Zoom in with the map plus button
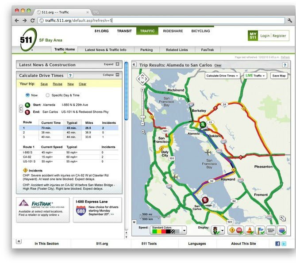 [x=142, y=90]
